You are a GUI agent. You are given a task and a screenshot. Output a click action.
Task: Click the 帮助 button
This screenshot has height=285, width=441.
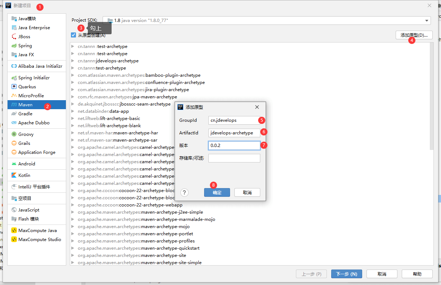pos(417,274)
